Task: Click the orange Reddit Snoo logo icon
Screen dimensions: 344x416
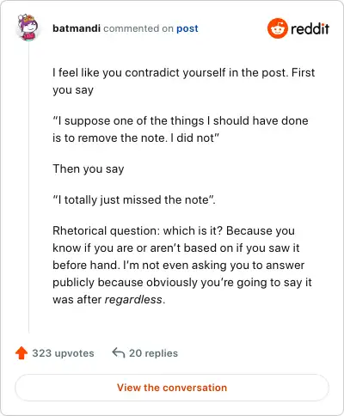Action: 277,28
